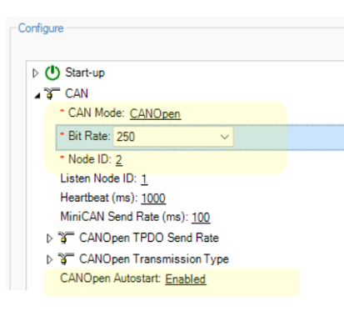Change MiniCAN Send Rate value 100
344x316 pixels.
click(x=201, y=218)
